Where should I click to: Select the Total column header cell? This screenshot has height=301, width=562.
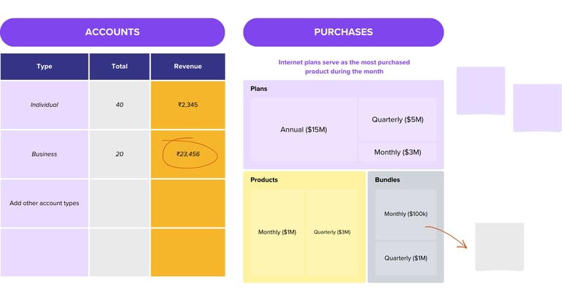(119, 67)
